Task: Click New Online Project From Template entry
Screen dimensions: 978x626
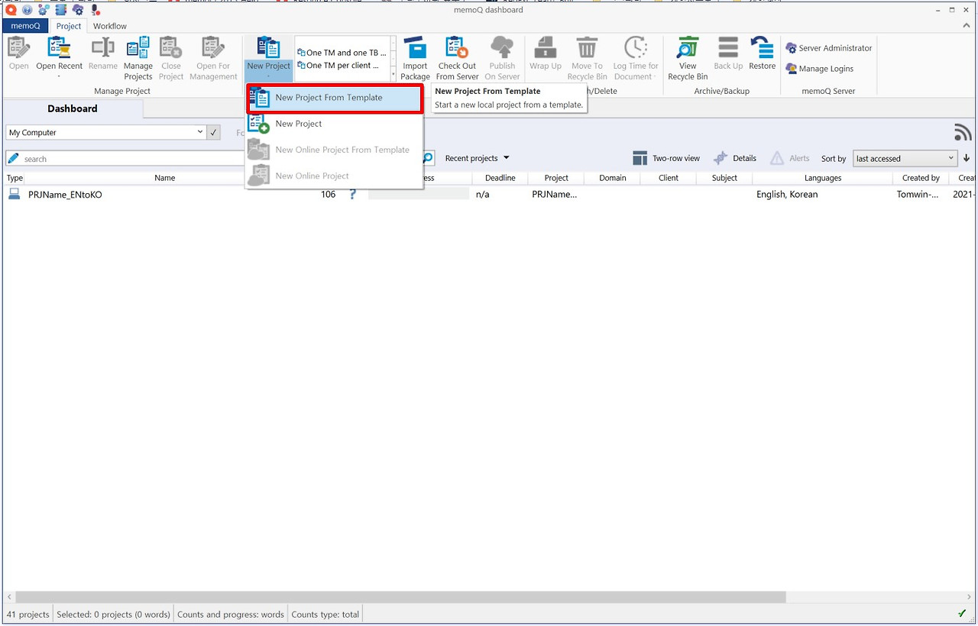Action: point(334,150)
